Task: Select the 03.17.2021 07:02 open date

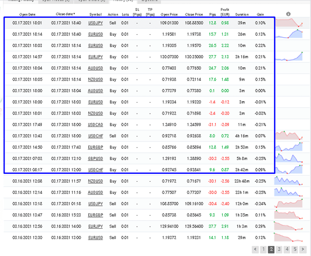Action: (x=27, y=158)
